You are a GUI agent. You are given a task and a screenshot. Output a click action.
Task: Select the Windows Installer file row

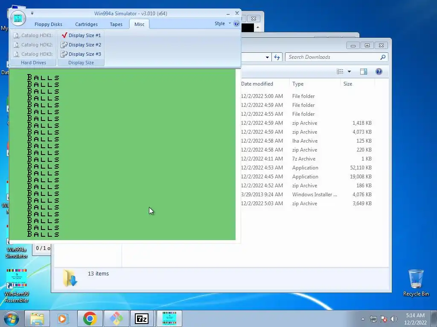coord(306,194)
